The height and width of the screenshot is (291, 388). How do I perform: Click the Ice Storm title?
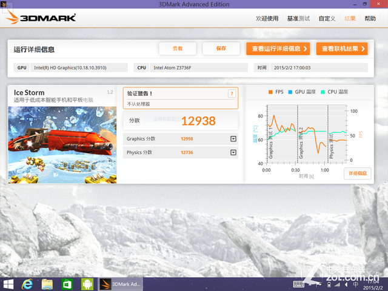[x=29, y=93]
